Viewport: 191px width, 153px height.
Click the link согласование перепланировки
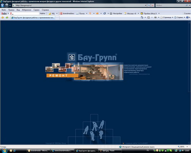point(135,69)
